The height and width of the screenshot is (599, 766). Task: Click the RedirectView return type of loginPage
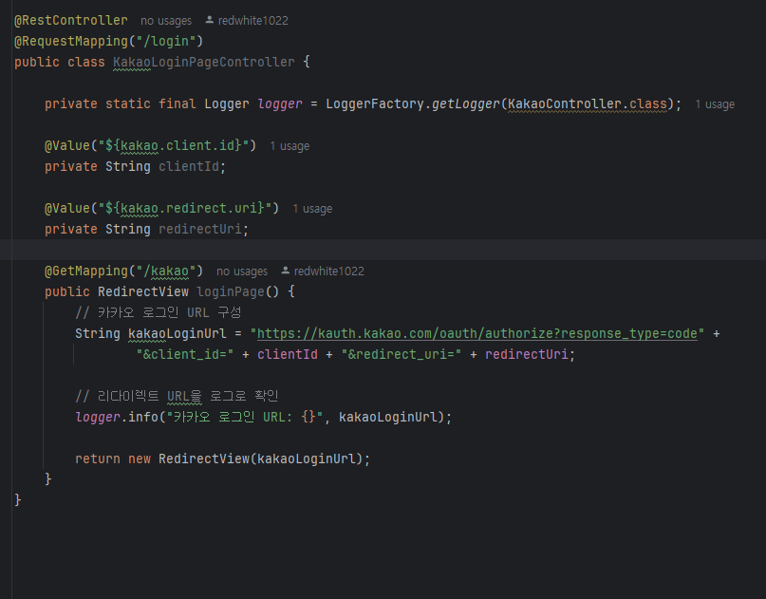click(x=143, y=291)
